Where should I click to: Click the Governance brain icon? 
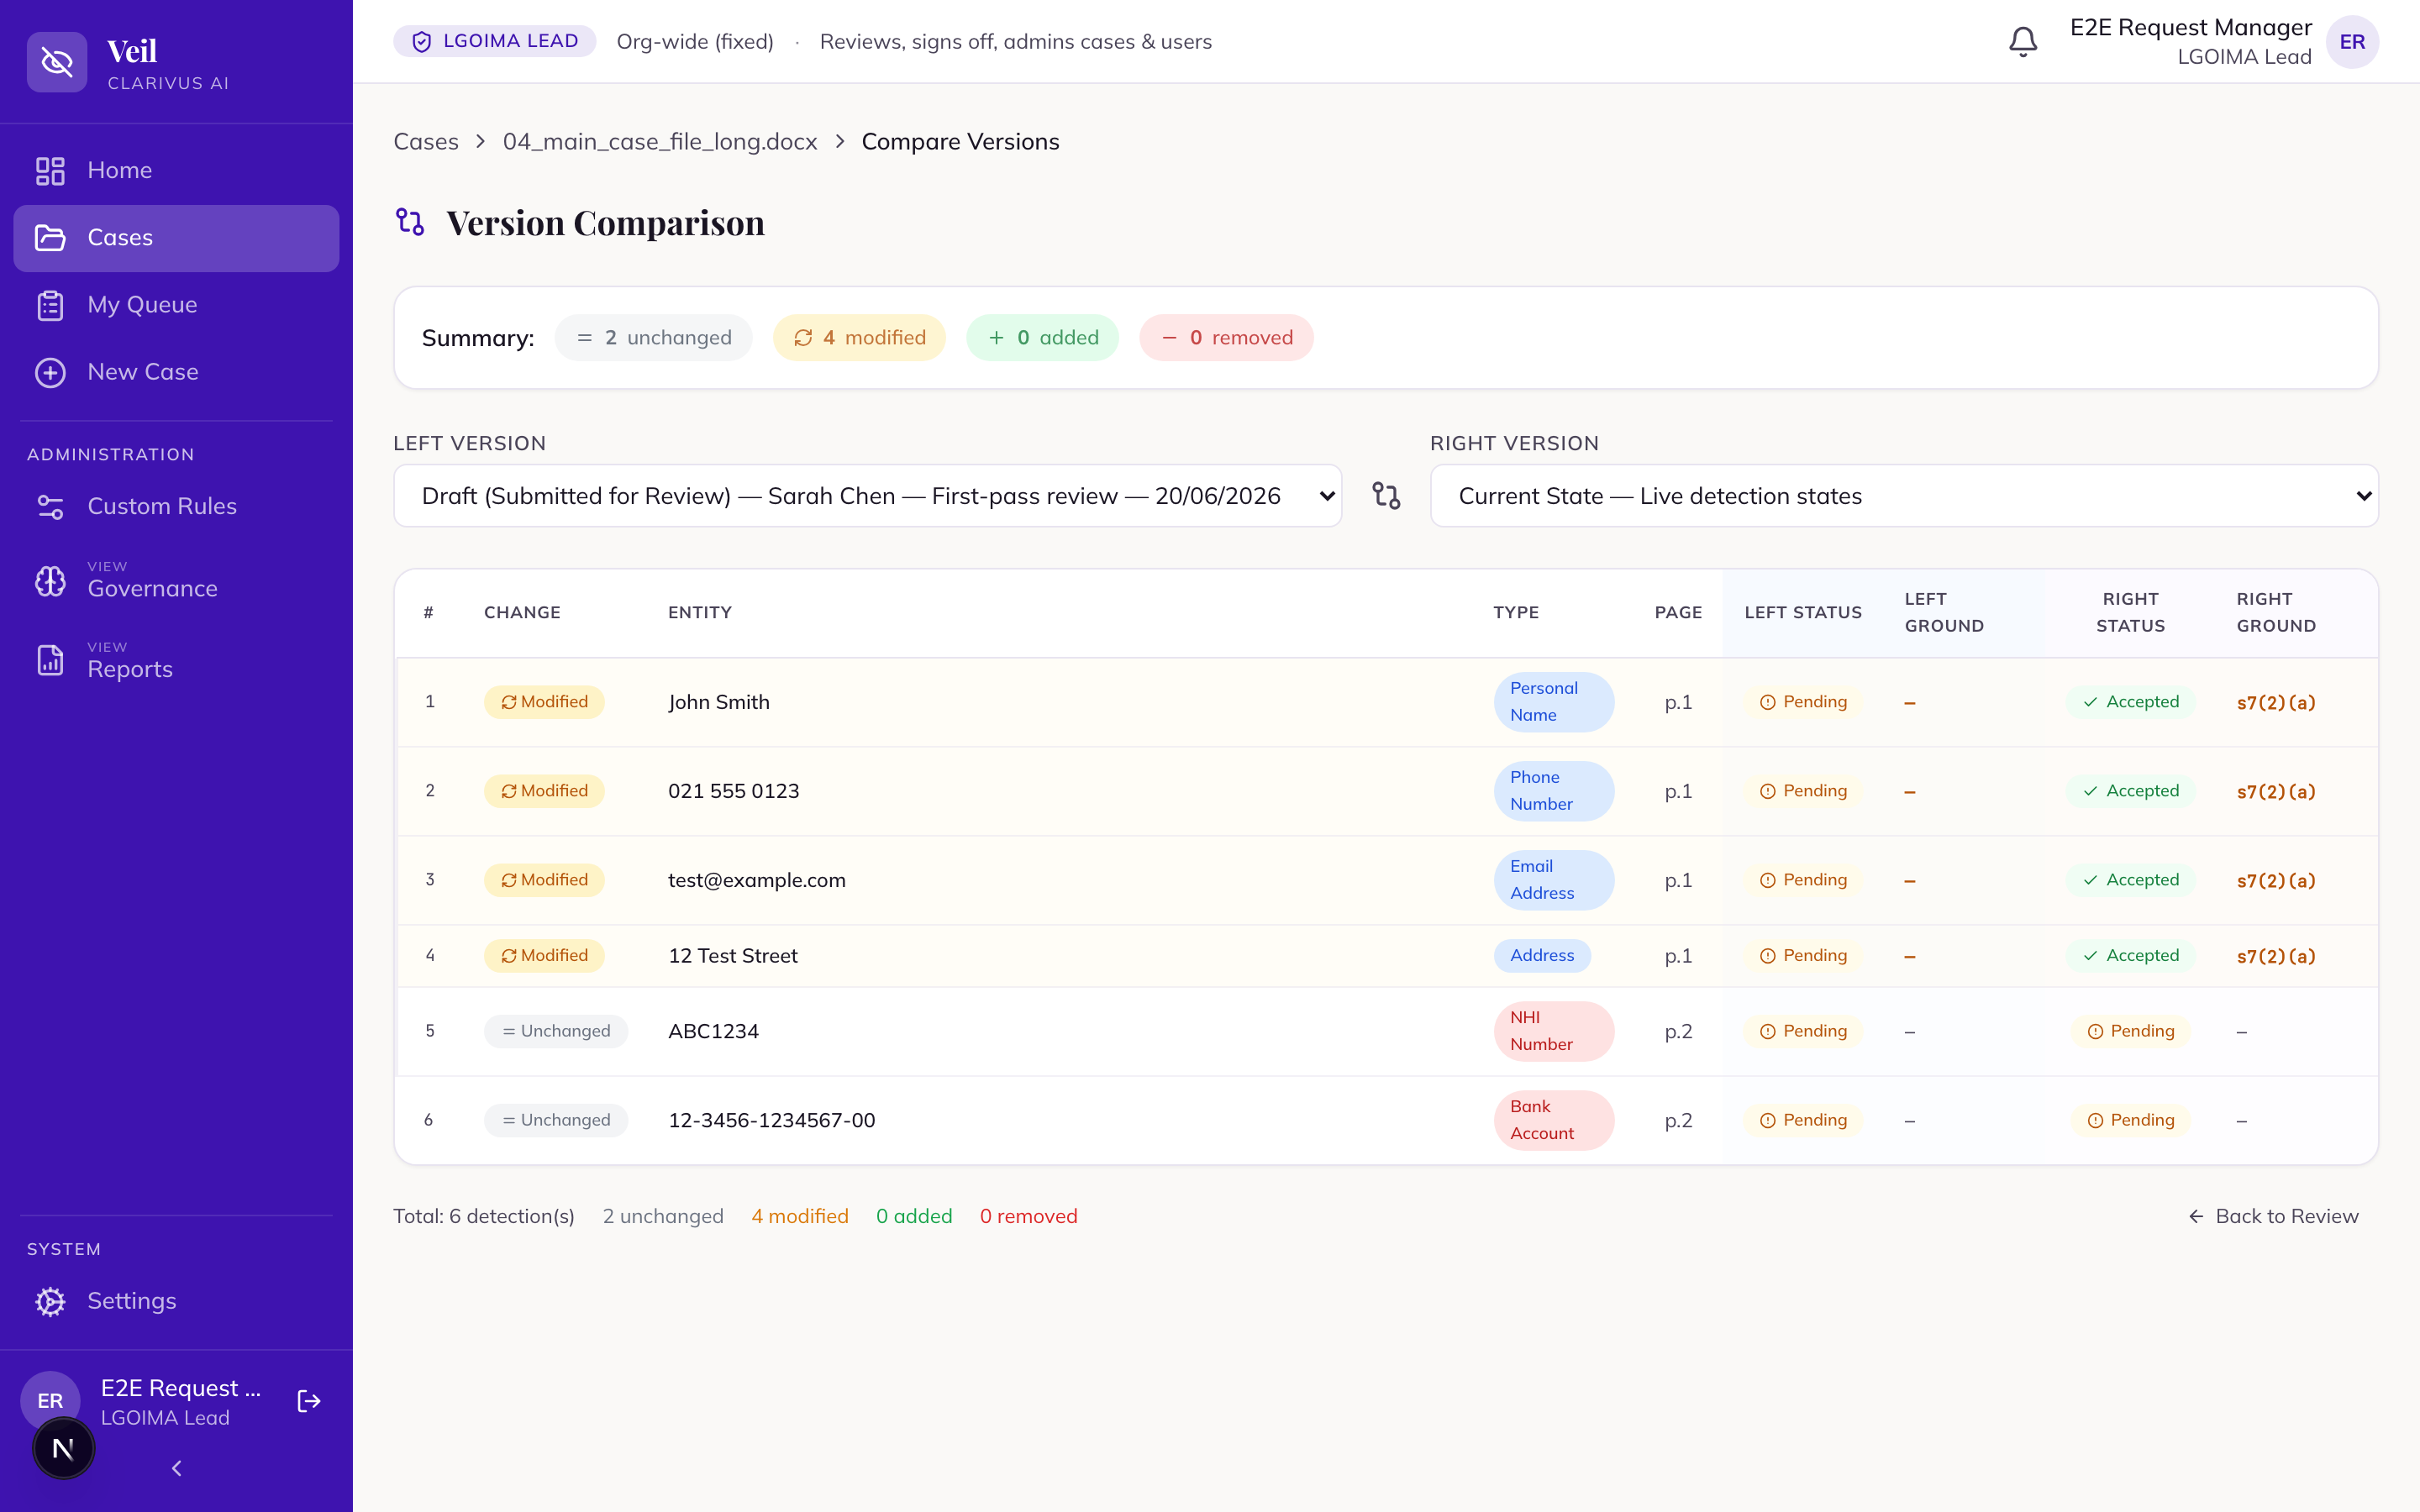coord(50,581)
